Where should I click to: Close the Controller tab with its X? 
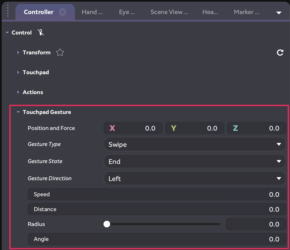(x=63, y=12)
